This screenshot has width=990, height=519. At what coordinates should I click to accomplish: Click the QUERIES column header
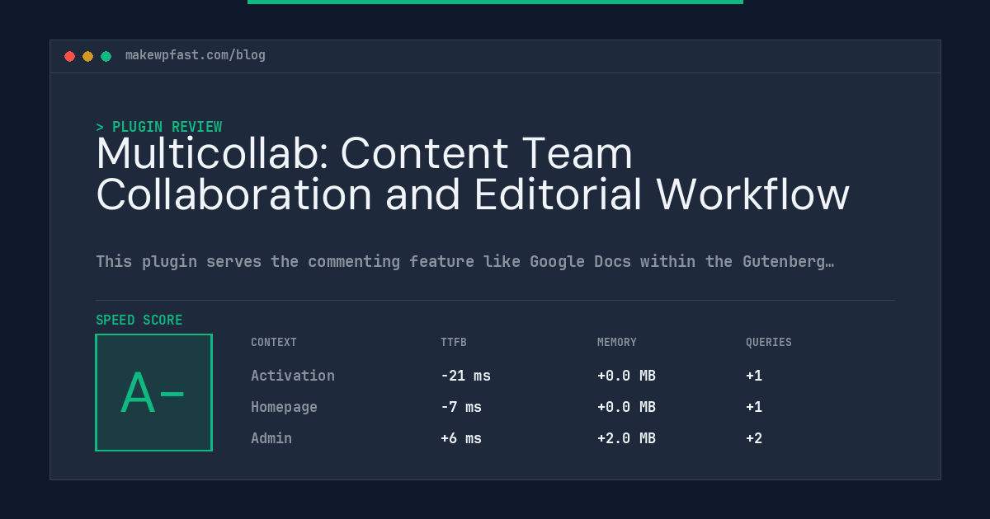point(769,343)
